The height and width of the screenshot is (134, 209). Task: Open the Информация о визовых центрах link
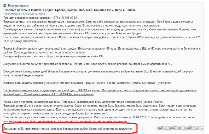click(x=24, y=14)
